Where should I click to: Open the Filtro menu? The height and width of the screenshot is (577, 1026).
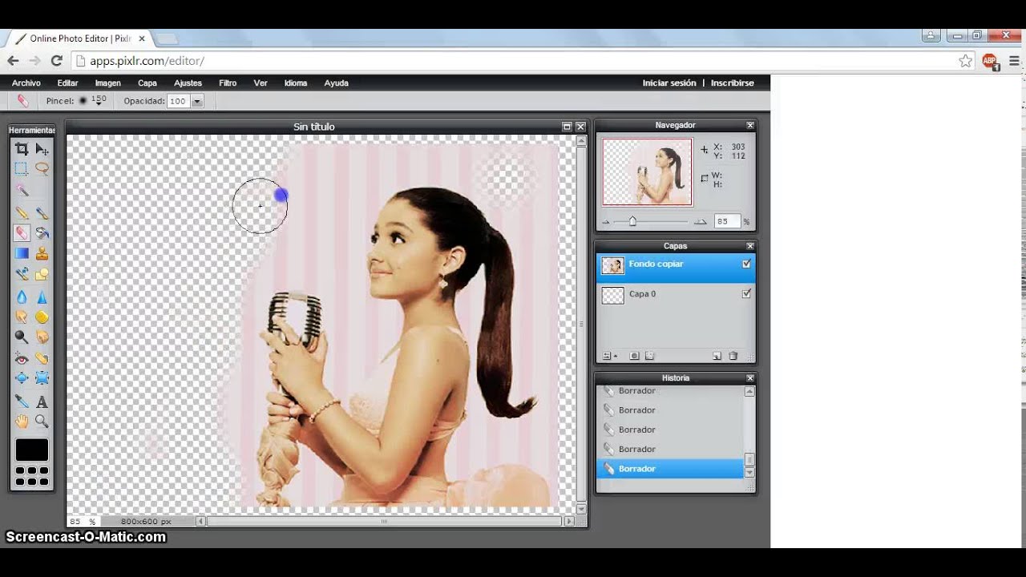pyautogui.click(x=228, y=83)
